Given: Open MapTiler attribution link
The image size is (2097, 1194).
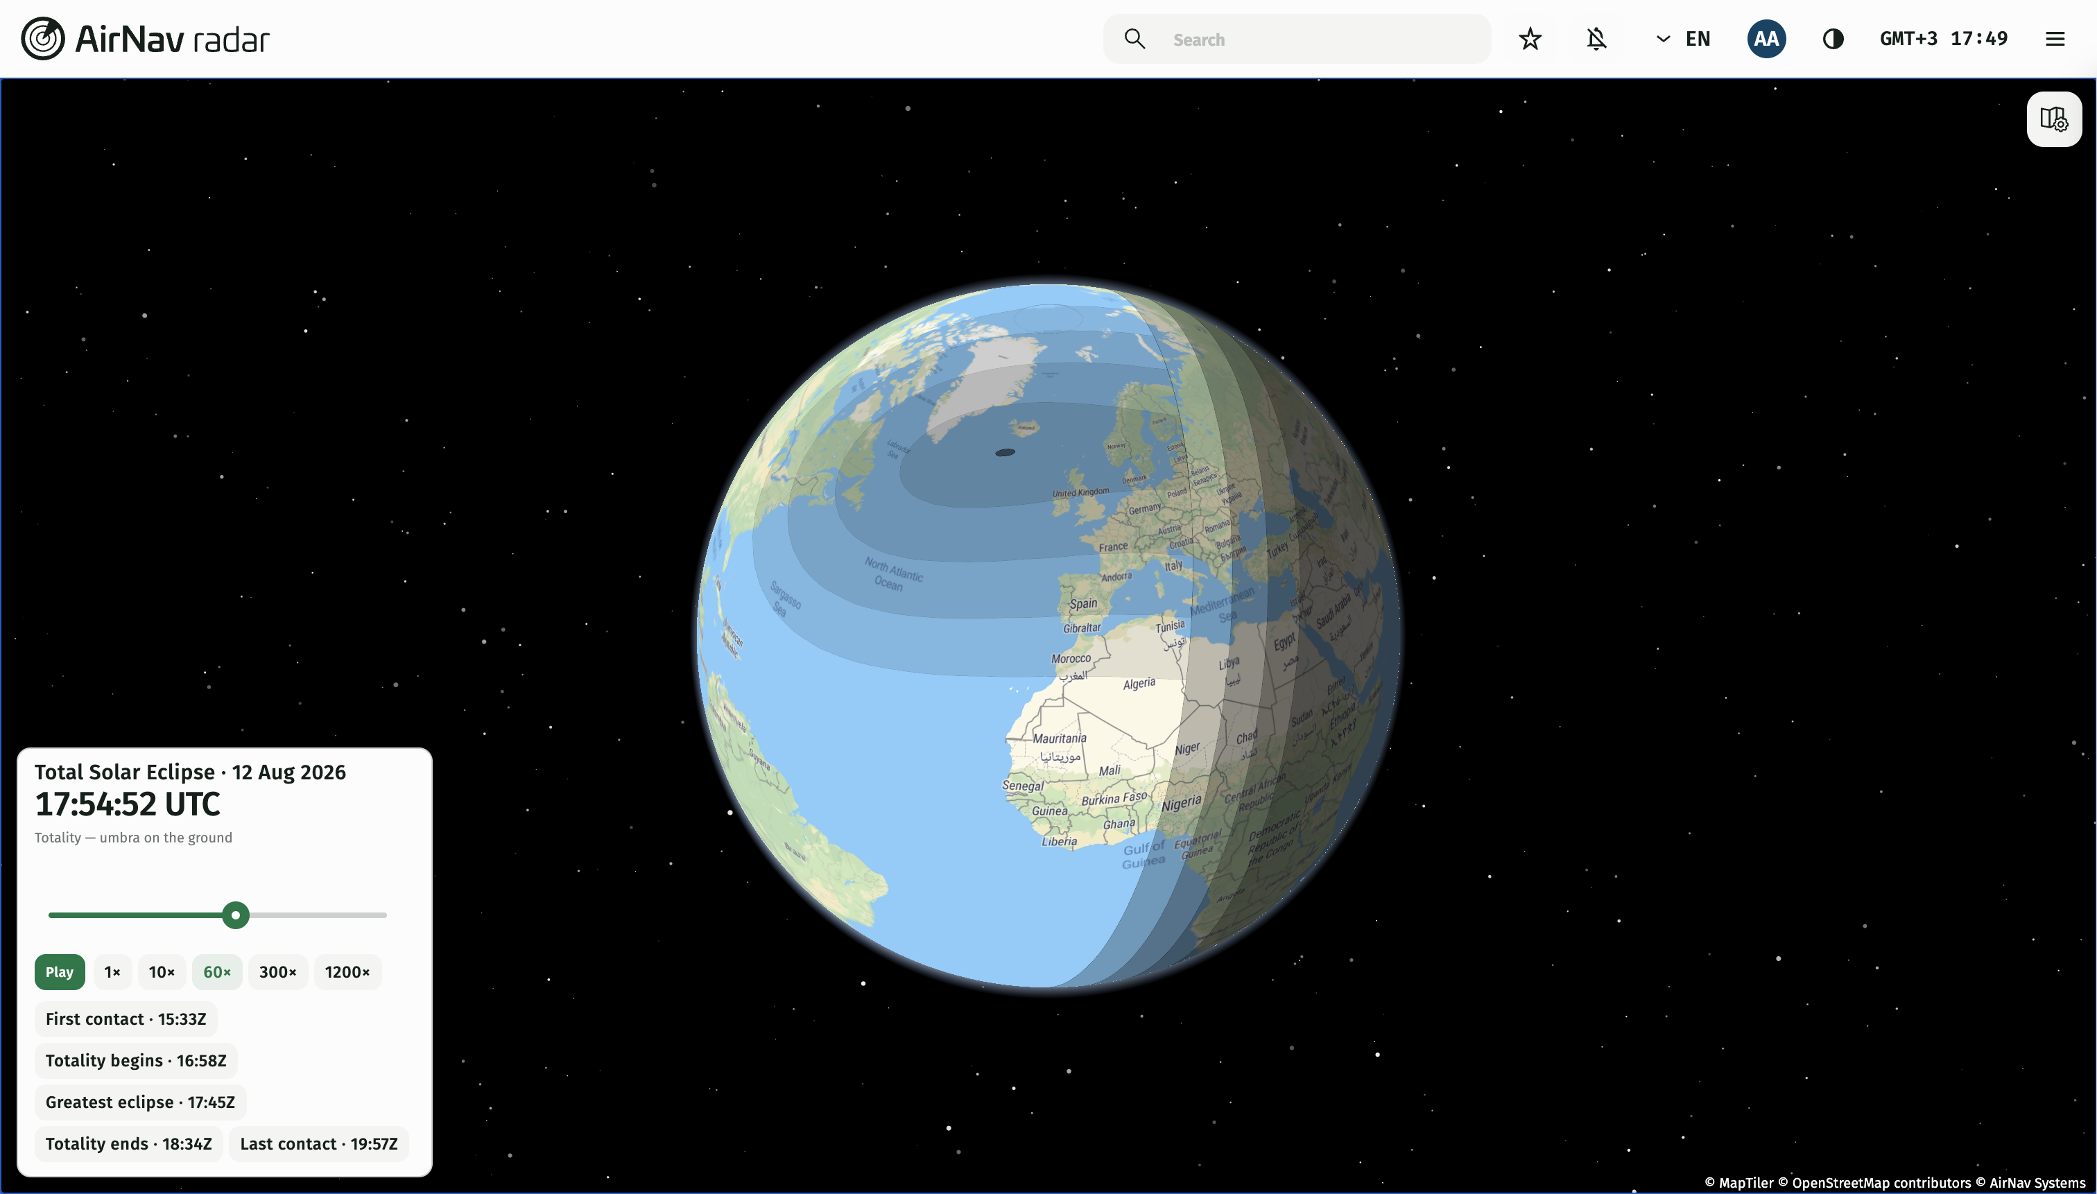Looking at the screenshot, I should [1739, 1182].
